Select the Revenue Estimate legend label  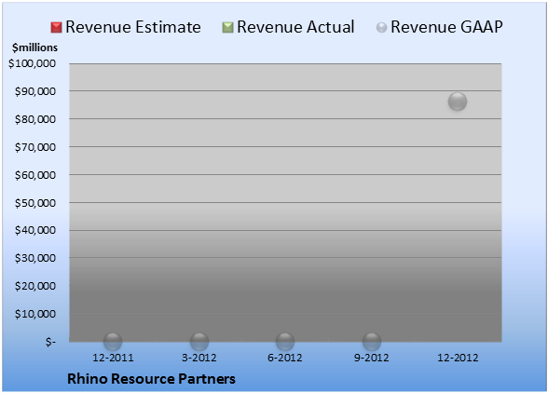[133, 27]
